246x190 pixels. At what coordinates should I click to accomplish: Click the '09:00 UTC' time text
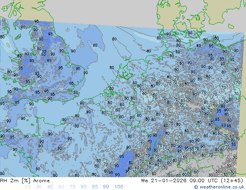point(203,181)
